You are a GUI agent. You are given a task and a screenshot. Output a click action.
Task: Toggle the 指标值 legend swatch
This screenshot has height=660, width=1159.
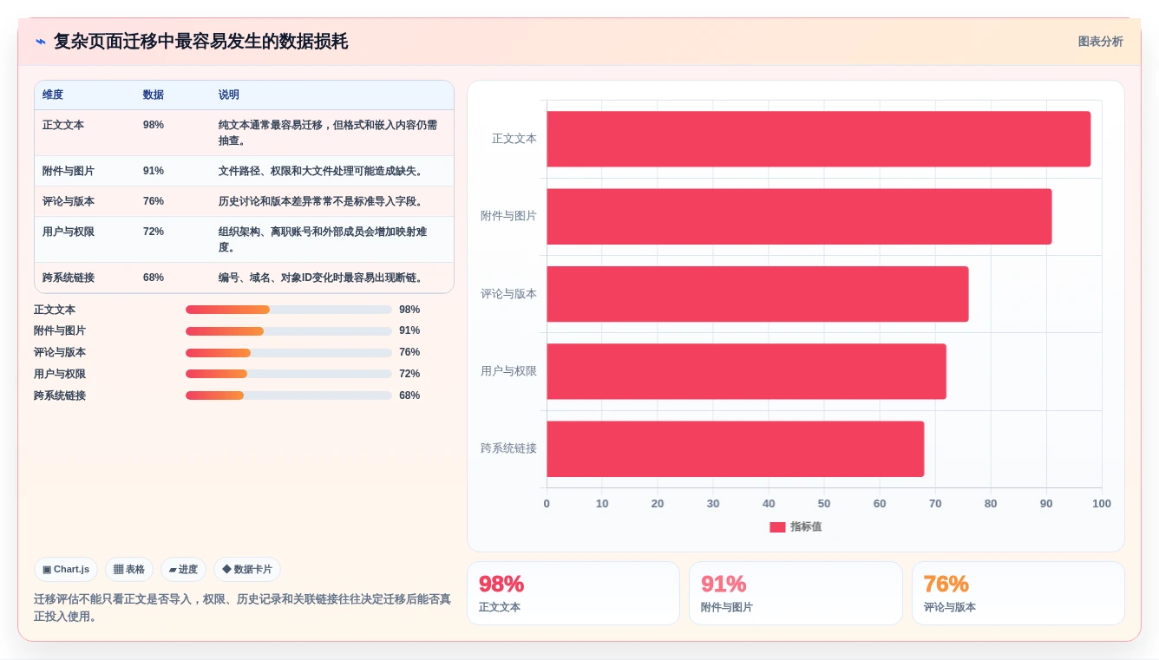[x=777, y=527]
